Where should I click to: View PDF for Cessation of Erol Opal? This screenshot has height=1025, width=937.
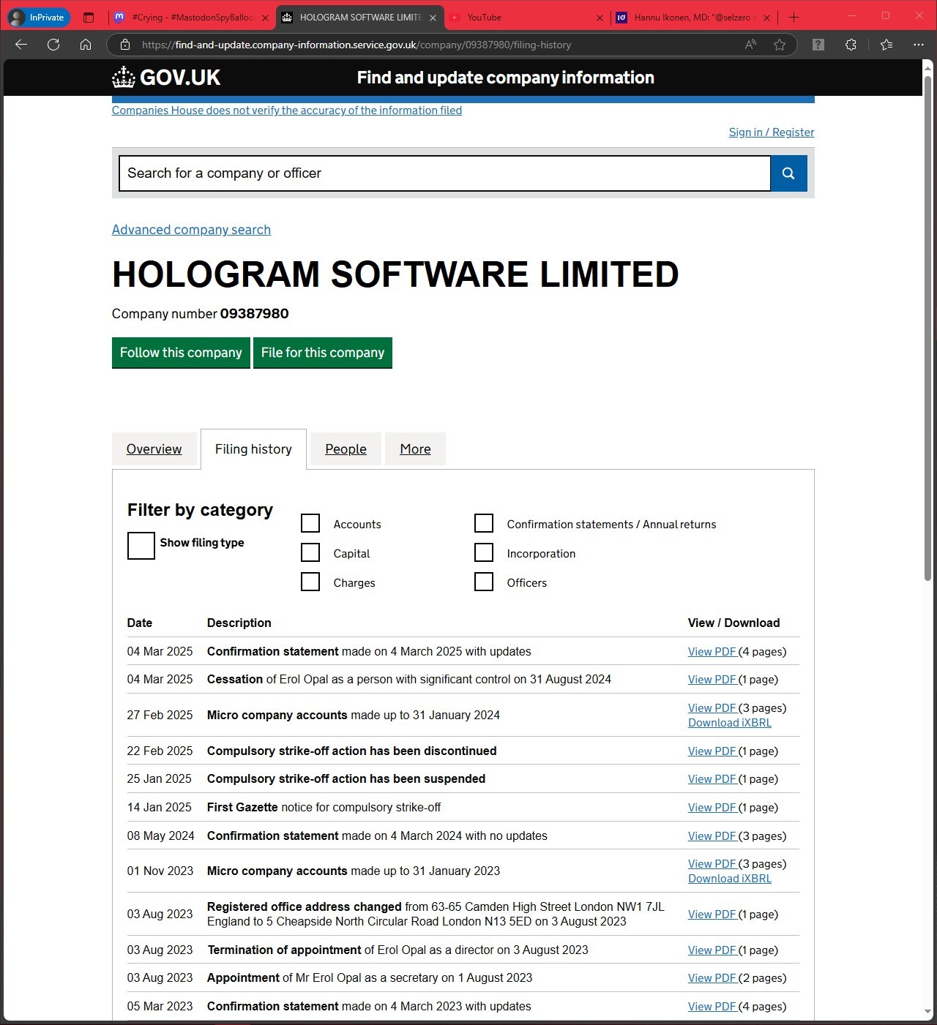pyautogui.click(x=712, y=680)
